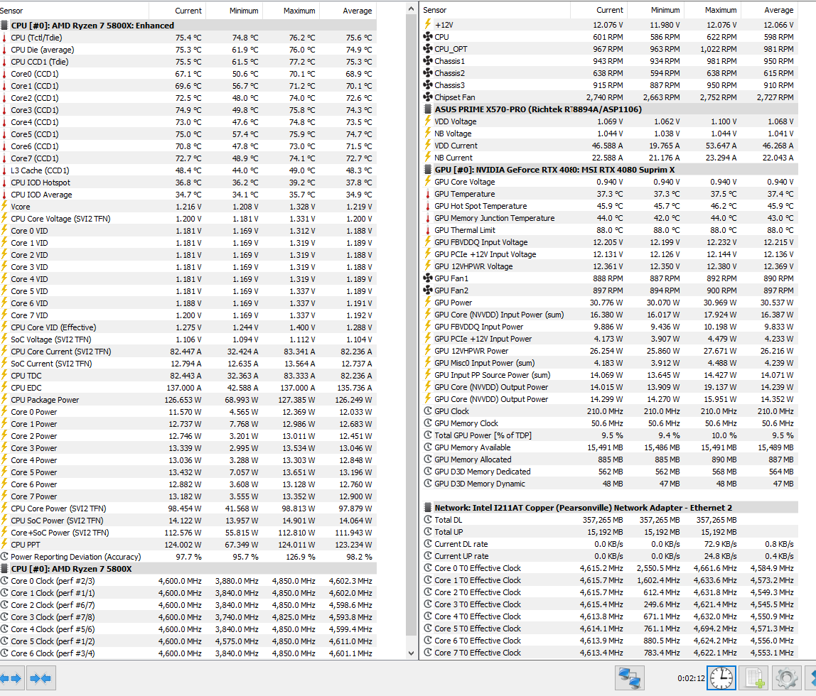Click the chip icon beside GPU [#0] header
816x696 pixels.
(x=428, y=170)
